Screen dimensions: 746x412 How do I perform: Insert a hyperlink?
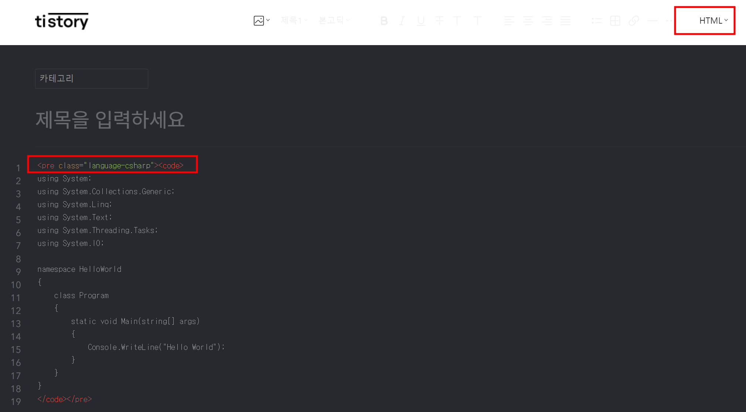[x=634, y=21]
